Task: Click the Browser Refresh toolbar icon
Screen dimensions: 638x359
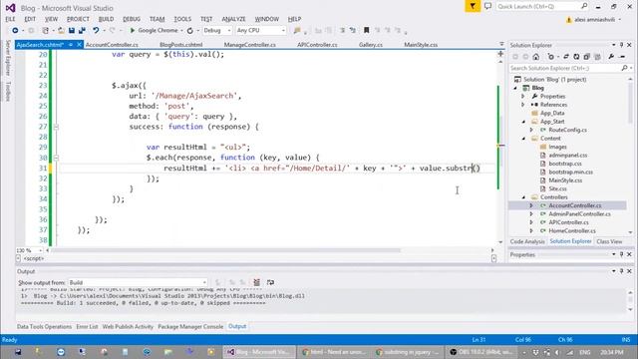Action: click(190, 31)
